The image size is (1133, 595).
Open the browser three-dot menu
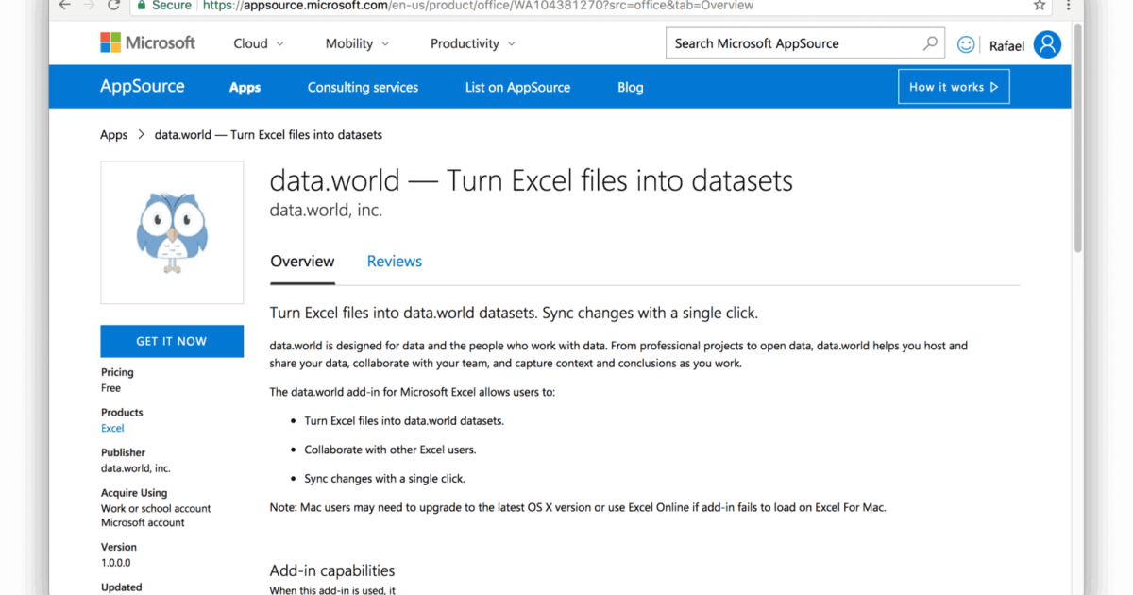pos(1068,6)
